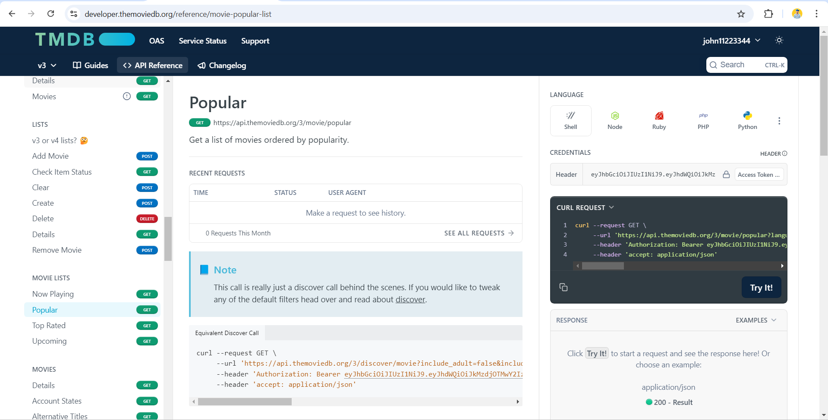
Task: Select the Python language icon
Action: tap(747, 120)
